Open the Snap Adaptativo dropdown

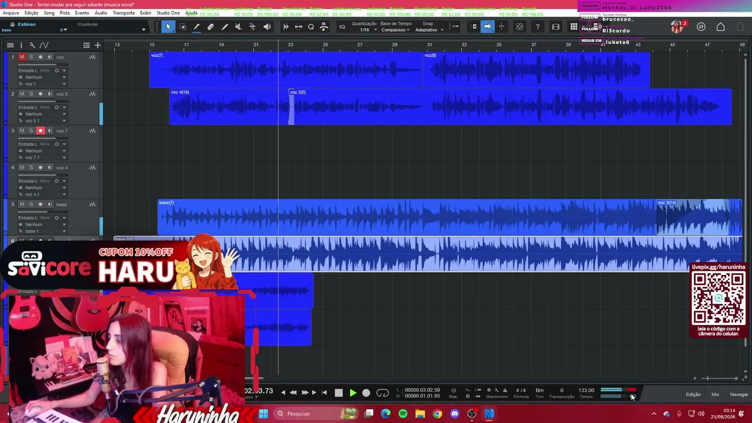click(x=429, y=29)
